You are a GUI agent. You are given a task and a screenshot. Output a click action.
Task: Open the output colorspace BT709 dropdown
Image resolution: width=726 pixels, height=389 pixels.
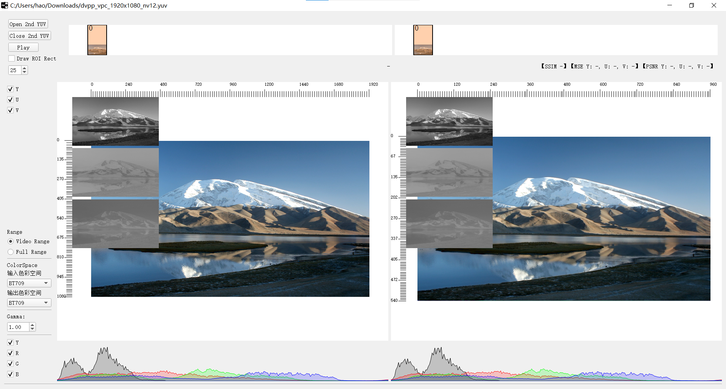pyautogui.click(x=29, y=303)
